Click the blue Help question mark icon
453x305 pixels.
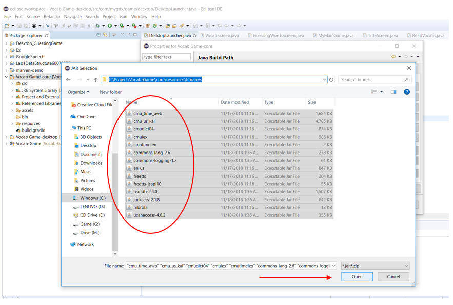407,92
